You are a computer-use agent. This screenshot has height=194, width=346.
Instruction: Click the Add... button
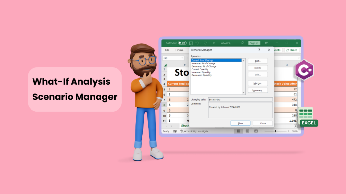coord(258,61)
